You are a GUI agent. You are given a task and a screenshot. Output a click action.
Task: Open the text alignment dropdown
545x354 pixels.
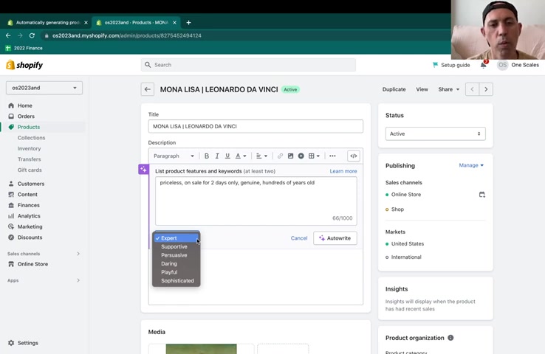pos(261,156)
